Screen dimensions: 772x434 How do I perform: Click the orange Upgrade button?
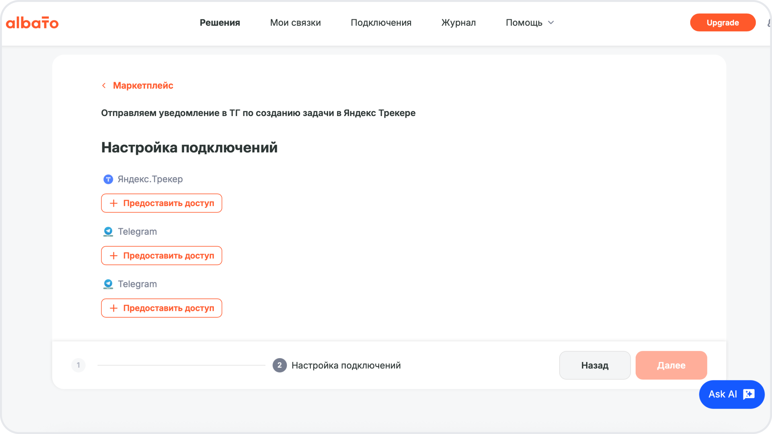[722, 23]
